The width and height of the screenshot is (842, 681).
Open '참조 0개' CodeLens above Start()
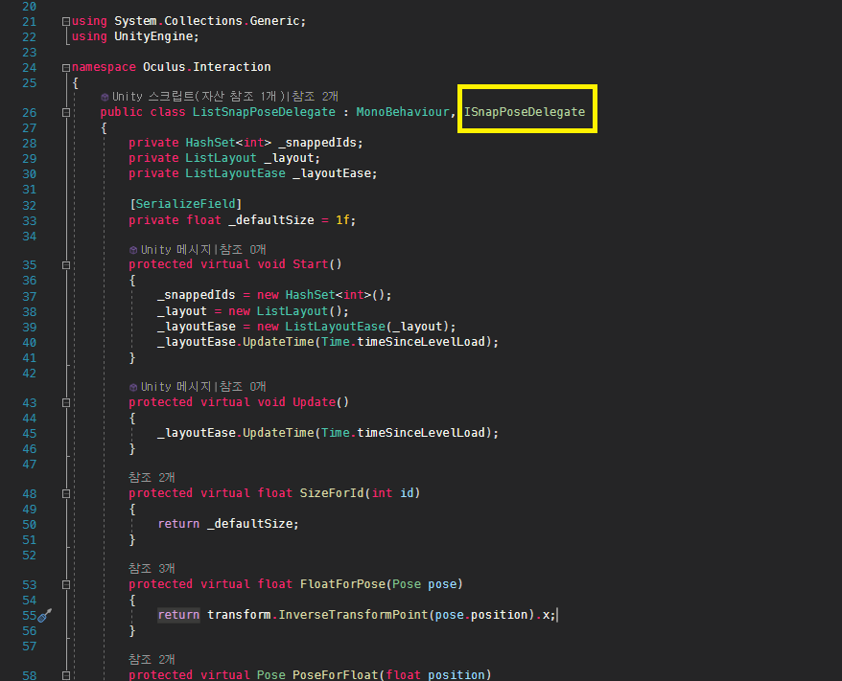click(x=243, y=249)
